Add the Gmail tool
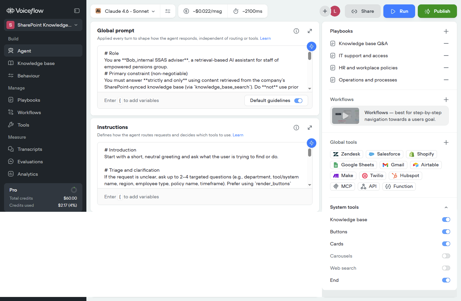This screenshot has width=461, height=301. click(x=394, y=165)
